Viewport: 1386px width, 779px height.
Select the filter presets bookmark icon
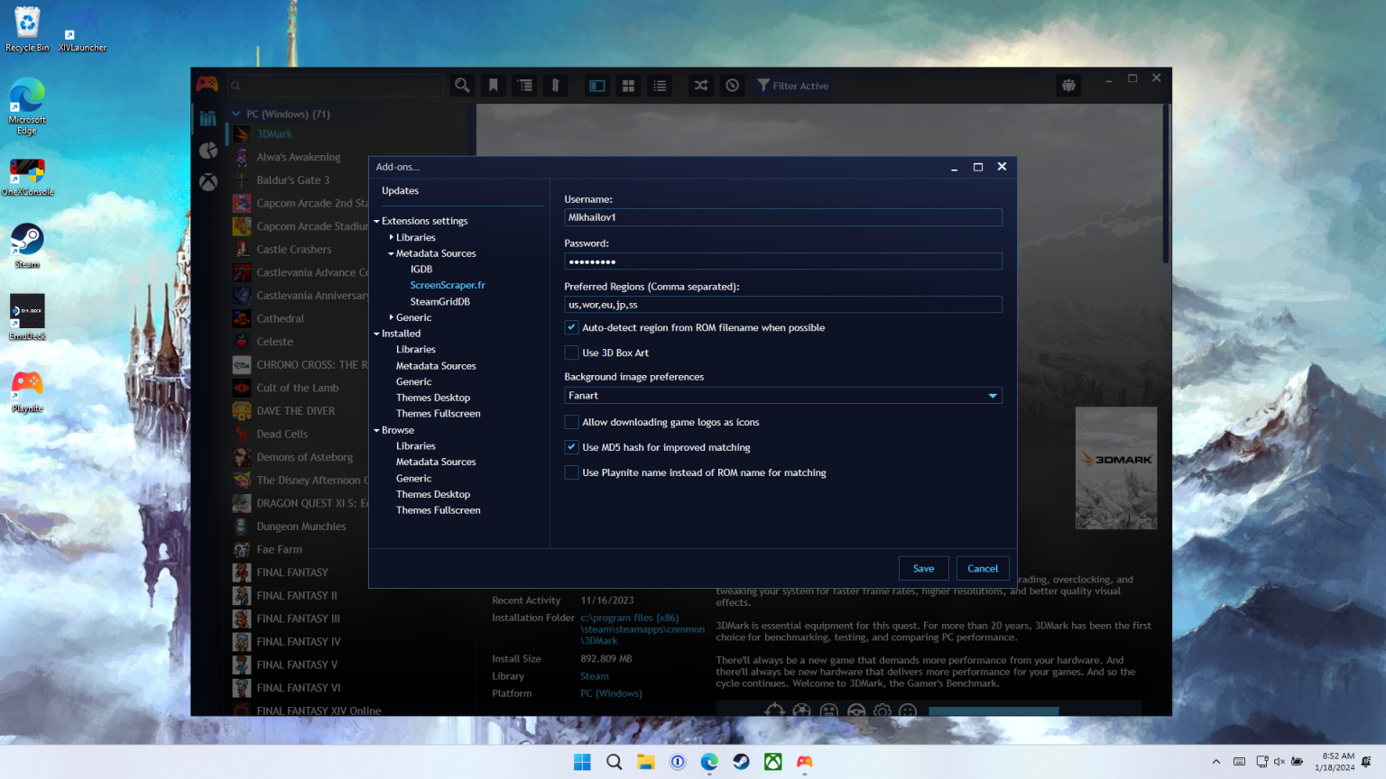(493, 85)
